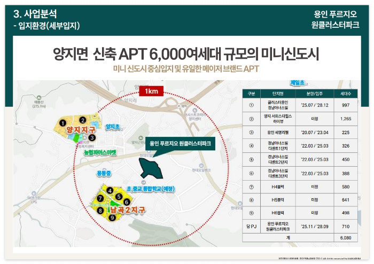The image size is (374, 264).
Task: Select map marker 5 in 남곡2지구
Action: pos(119,197)
